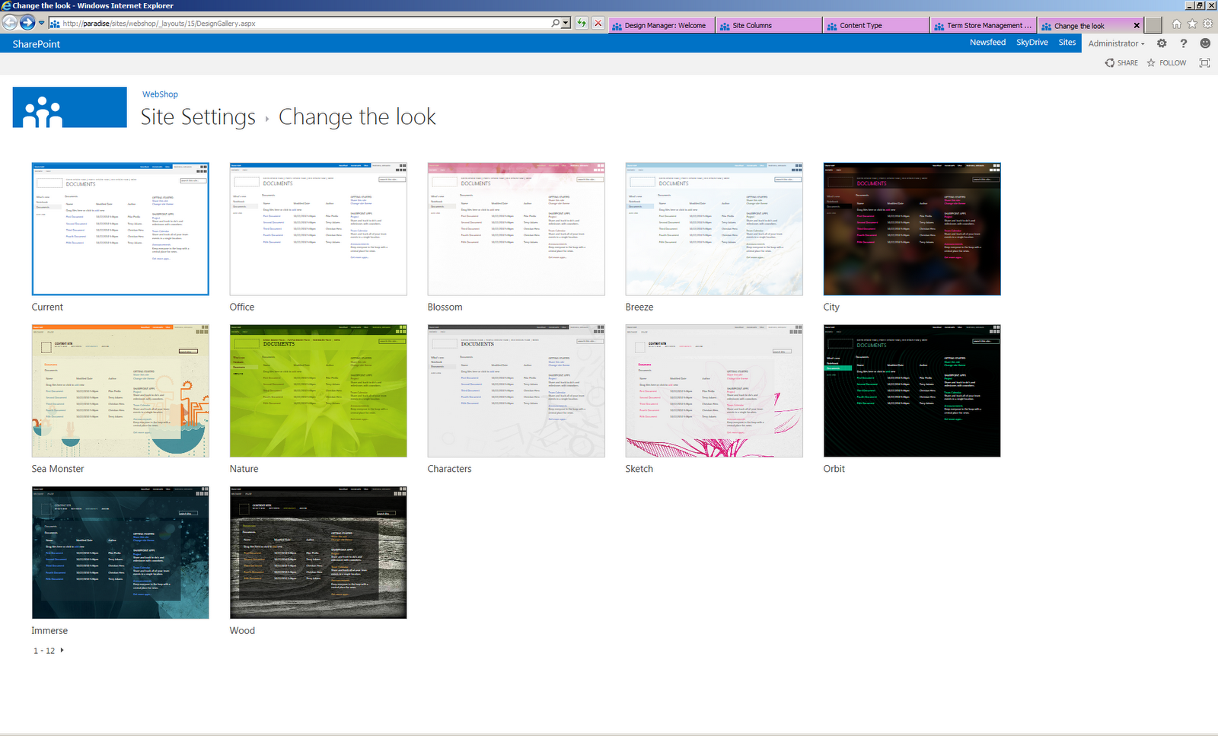This screenshot has width=1218, height=736.
Task: Switch to the Term Store Management tab
Action: click(982, 25)
